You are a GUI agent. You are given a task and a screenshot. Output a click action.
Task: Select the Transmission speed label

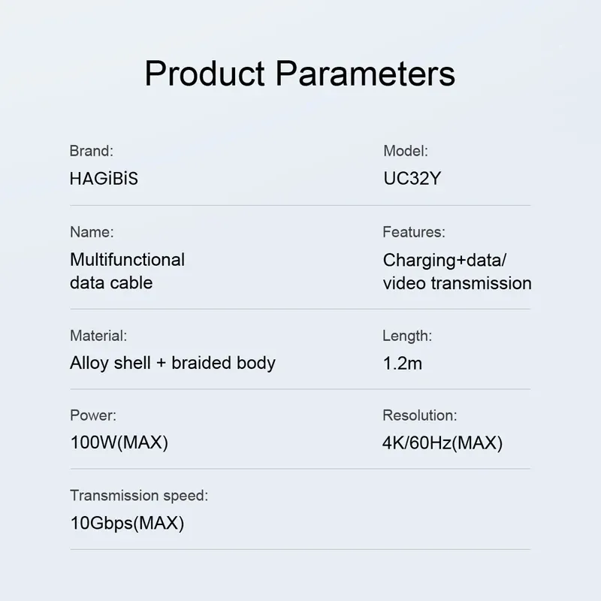pyautogui.click(x=139, y=496)
